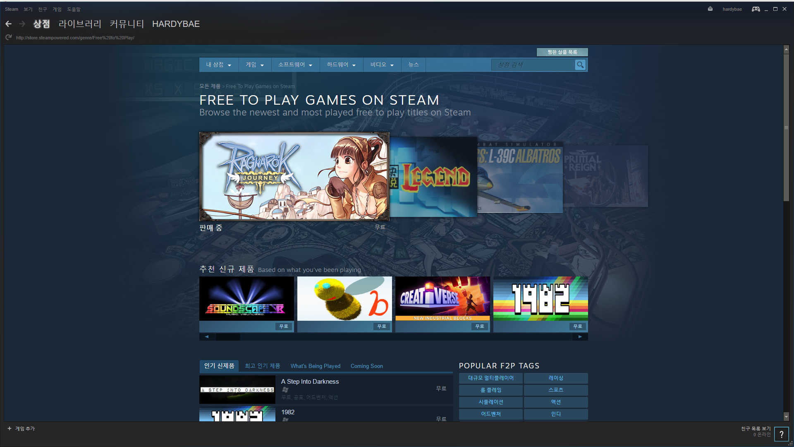Go to the 커뮤니티 main tab
794x447 pixels.
(127, 24)
